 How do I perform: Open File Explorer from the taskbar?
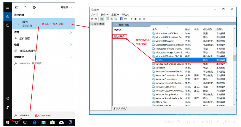(x=44, y=122)
